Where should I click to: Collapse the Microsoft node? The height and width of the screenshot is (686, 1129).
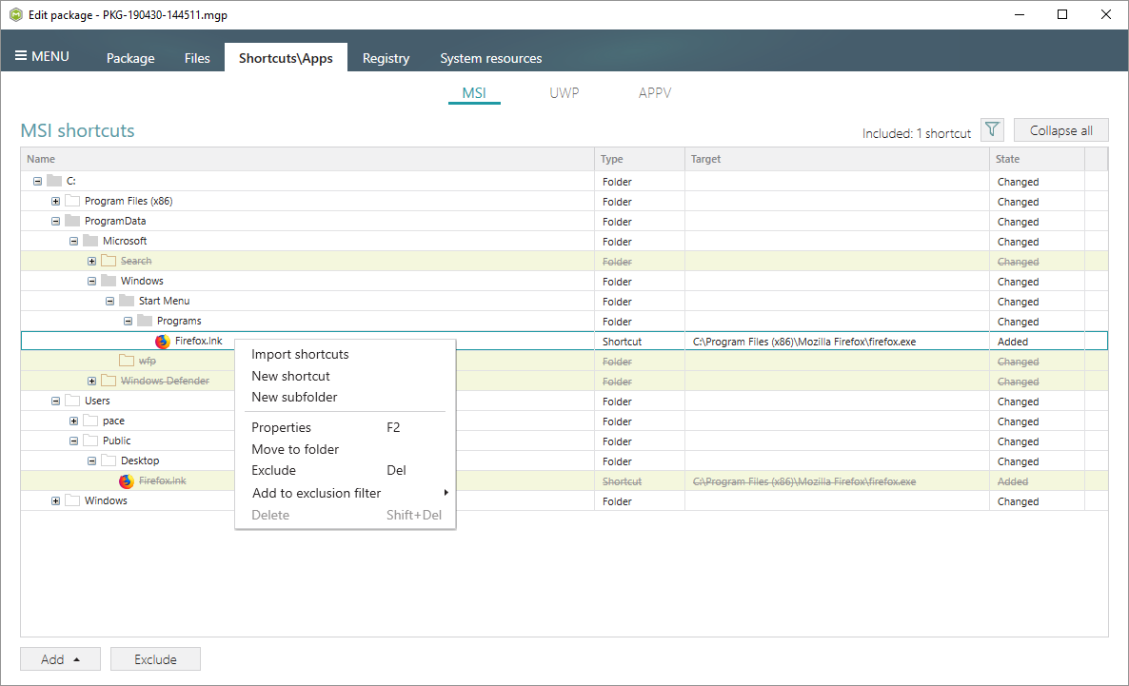tap(73, 241)
